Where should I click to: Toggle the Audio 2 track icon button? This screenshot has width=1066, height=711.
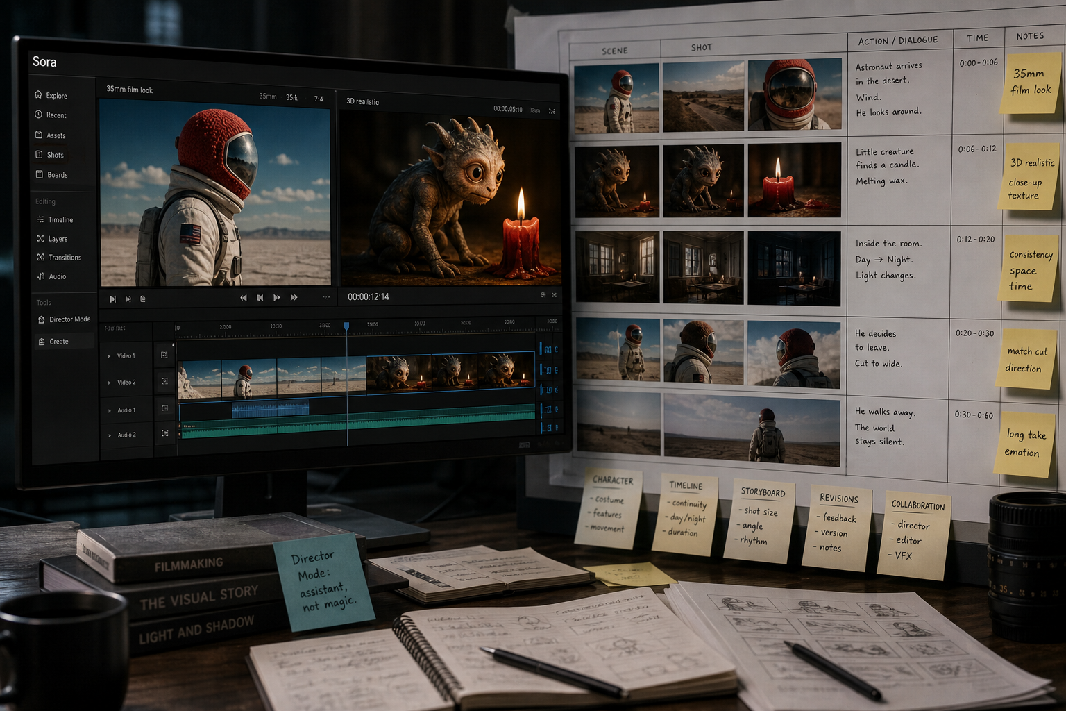coord(164,433)
